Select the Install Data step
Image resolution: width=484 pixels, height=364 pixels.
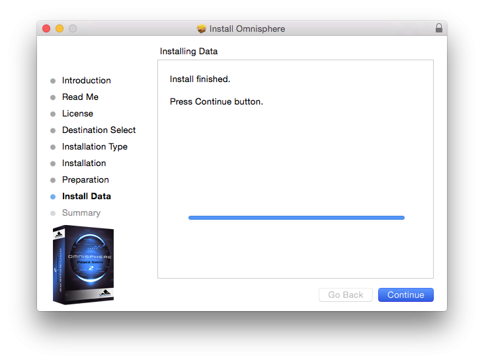coord(86,196)
